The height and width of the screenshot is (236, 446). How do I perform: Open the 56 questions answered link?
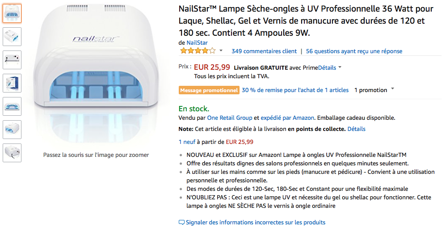click(354, 51)
